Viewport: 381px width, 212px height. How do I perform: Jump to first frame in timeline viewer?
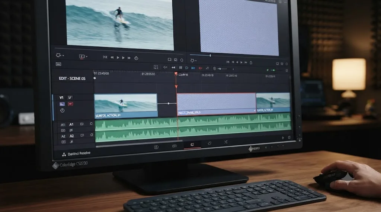(x=228, y=62)
